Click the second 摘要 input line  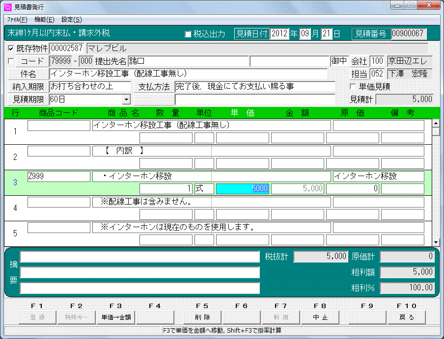140,273
